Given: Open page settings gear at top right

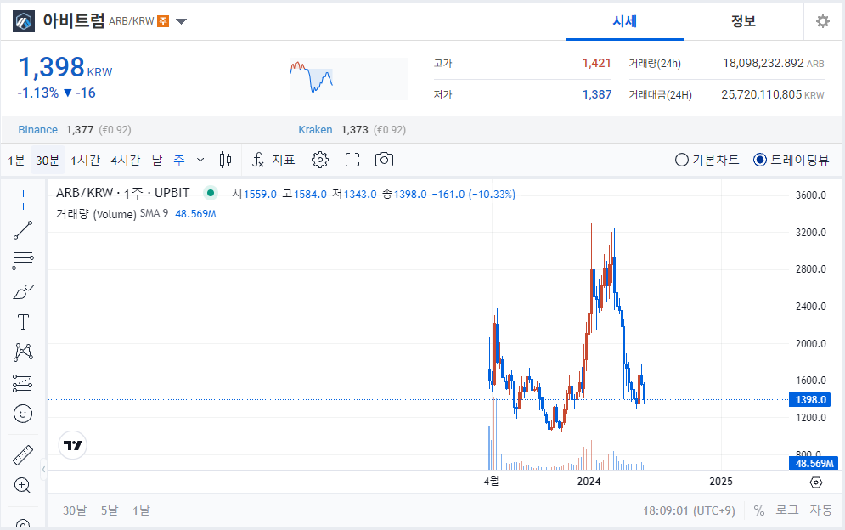Looking at the screenshot, I should (822, 21).
